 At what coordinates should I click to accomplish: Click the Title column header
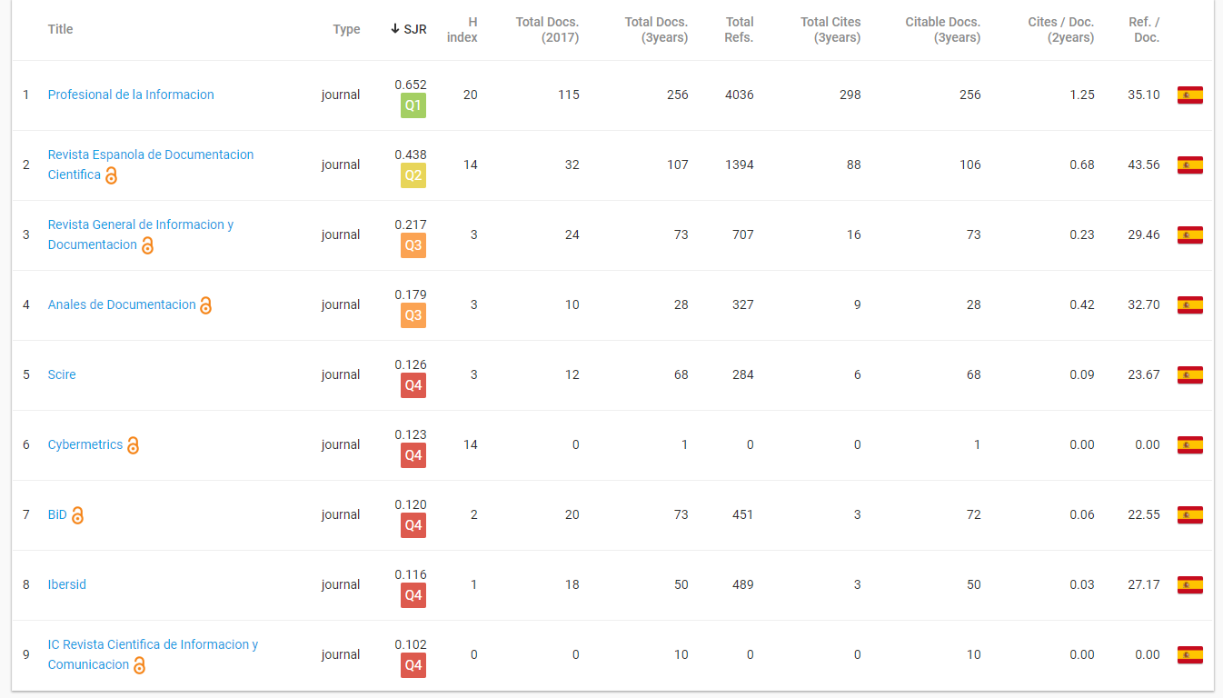click(60, 29)
